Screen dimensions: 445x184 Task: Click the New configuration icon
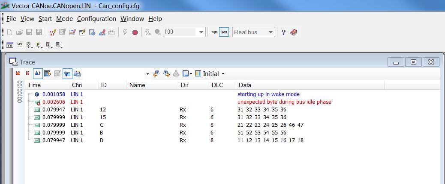click(10, 32)
